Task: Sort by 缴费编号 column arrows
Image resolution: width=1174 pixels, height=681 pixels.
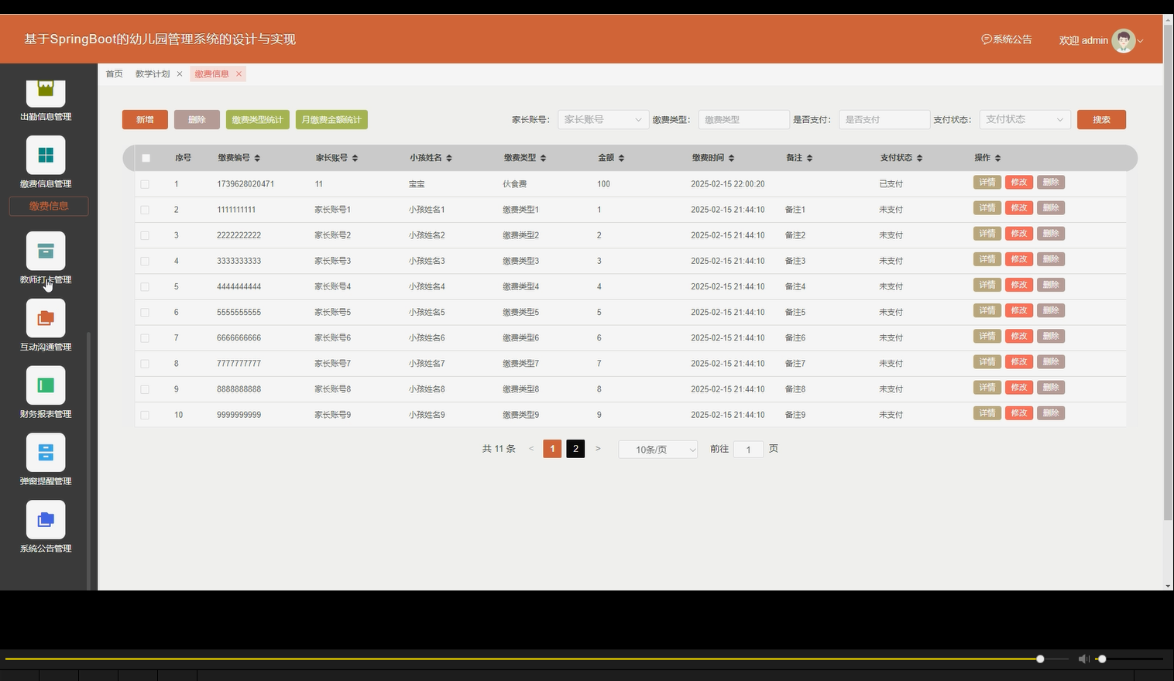Action: coord(257,158)
